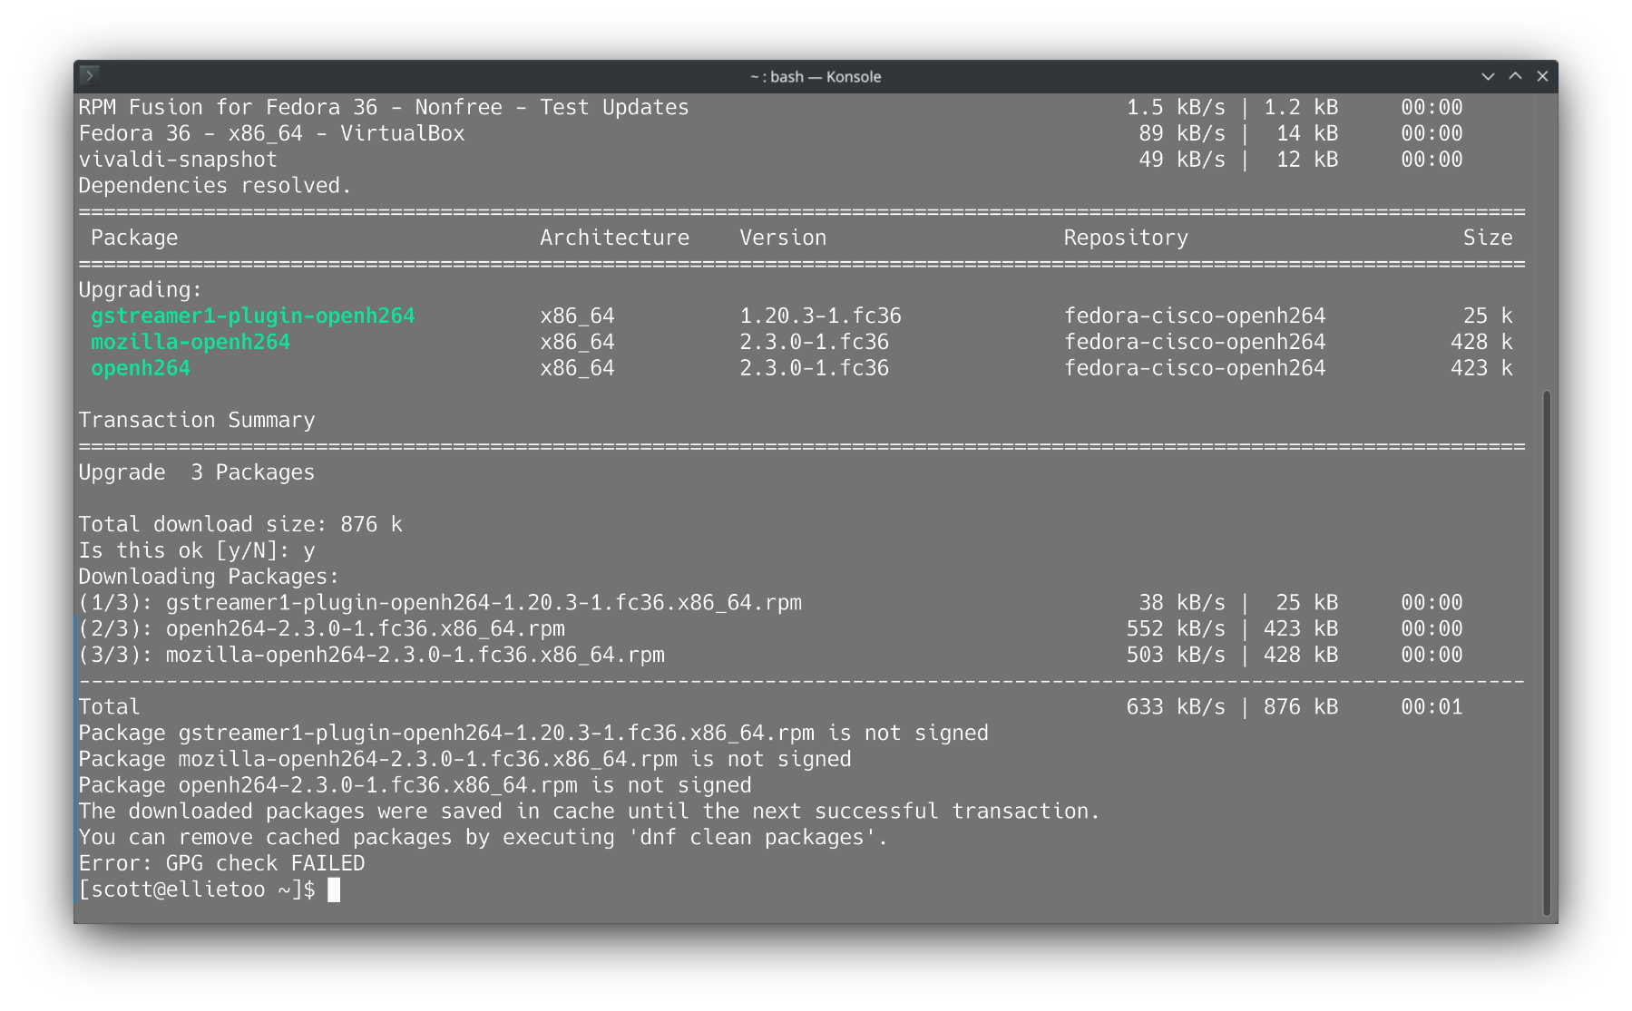The width and height of the screenshot is (1632, 1011).
Task: Click the green 'openh264' package name
Action: point(141,368)
